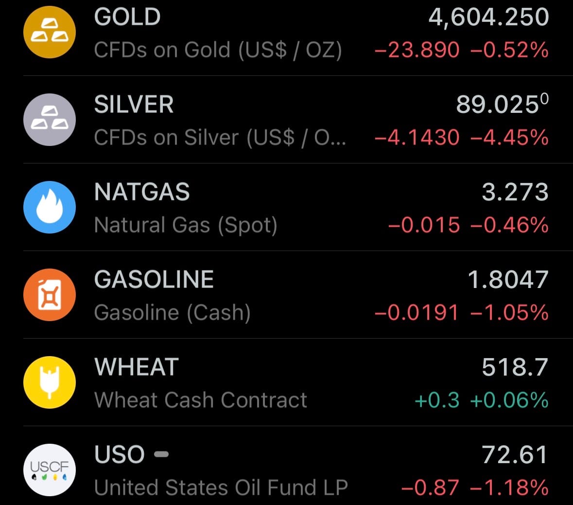Tap Natural Gas (Spot) description
The height and width of the screenshot is (505, 573).
(x=186, y=225)
